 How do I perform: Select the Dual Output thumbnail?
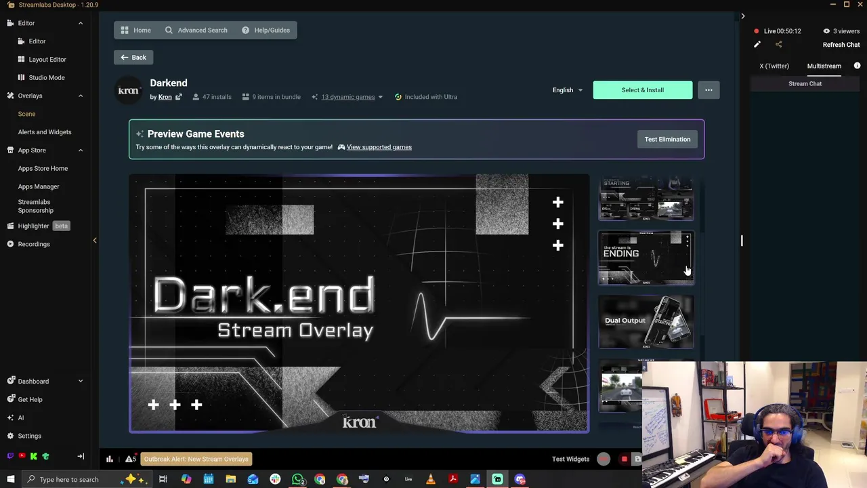pos(646,322)
